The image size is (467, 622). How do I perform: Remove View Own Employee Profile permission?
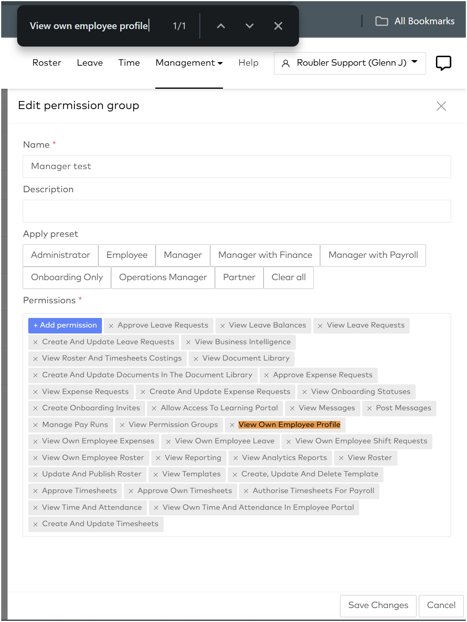click(x=232, y=425)
